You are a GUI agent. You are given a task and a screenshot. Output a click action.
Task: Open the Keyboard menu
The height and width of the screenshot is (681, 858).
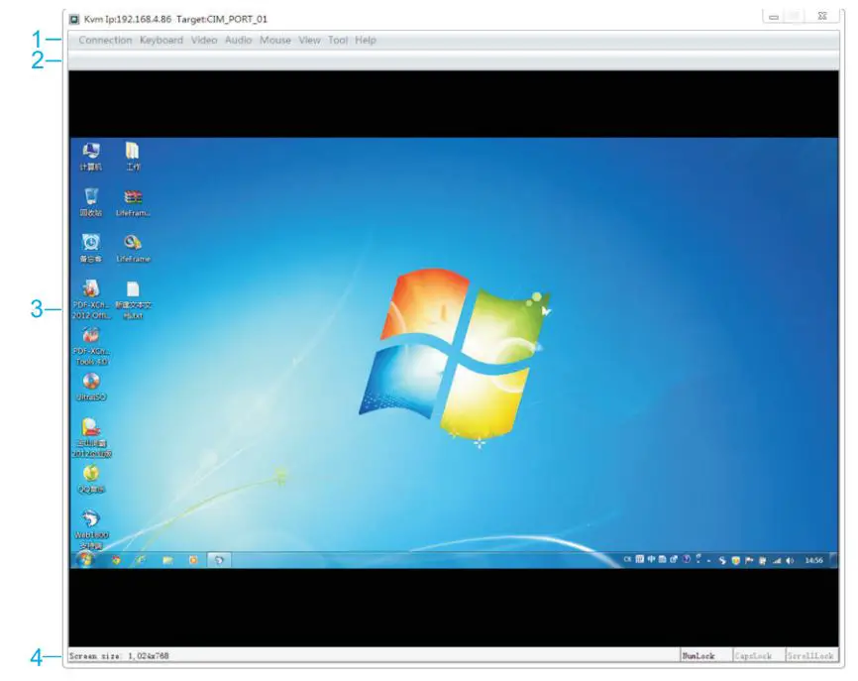tap(161, 40)
